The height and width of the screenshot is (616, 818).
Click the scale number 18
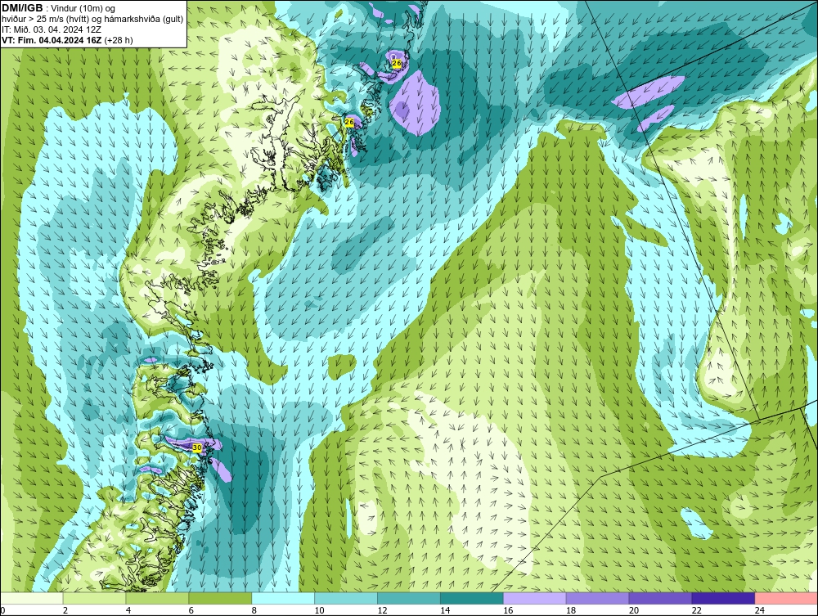(x=571, y=610)
